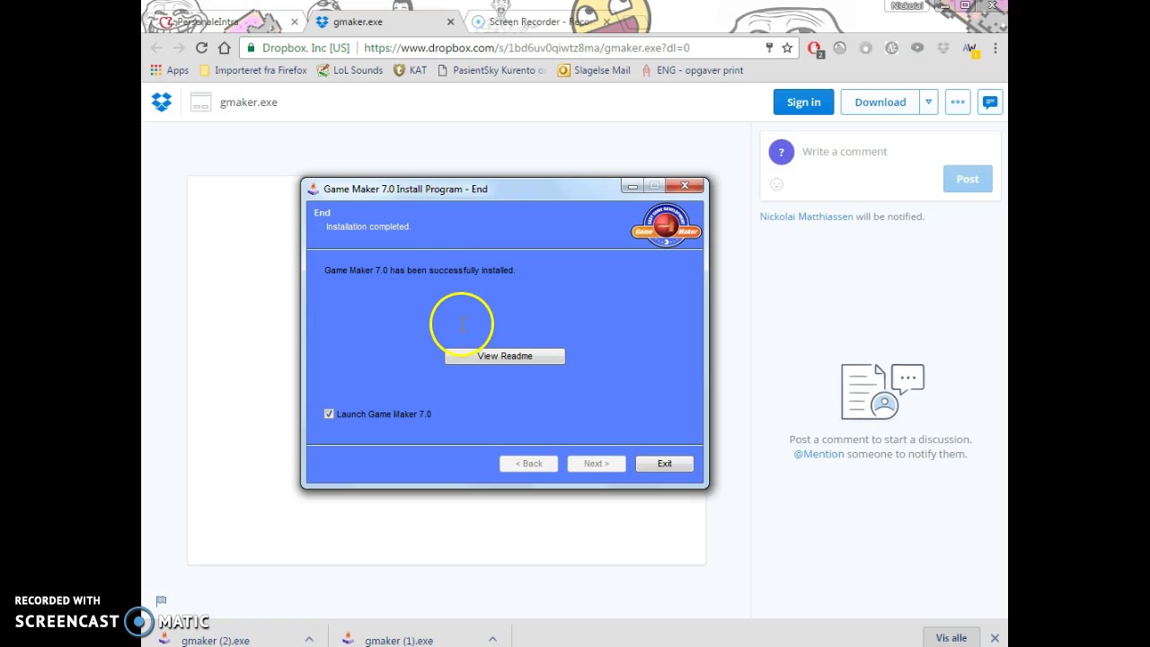Image resolution: width=1150 pixels, height=647 pixels.
Task: Open the Chrome three-dot menu
Action: (995, 48)
